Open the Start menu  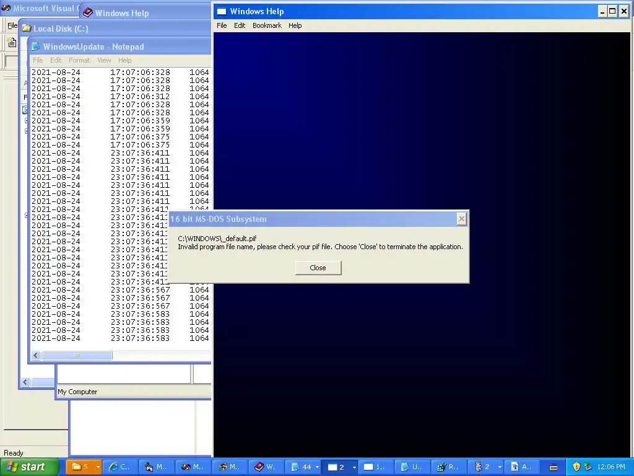(x=29, y=467)
